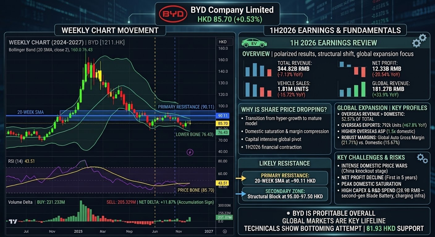Click the (-20.54% YoY) change value
The width and height of the screenshot is (435, 237).
point(386,74)
